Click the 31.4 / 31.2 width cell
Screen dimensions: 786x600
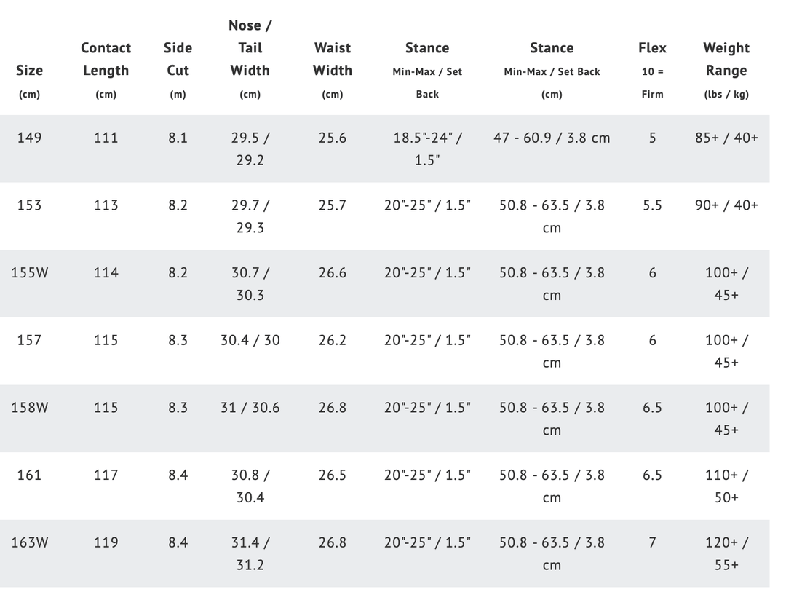pos(250,553)
